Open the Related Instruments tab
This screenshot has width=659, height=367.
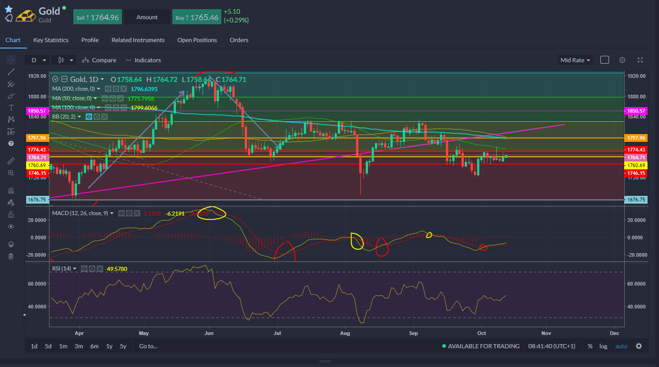[x=138, y=40]
